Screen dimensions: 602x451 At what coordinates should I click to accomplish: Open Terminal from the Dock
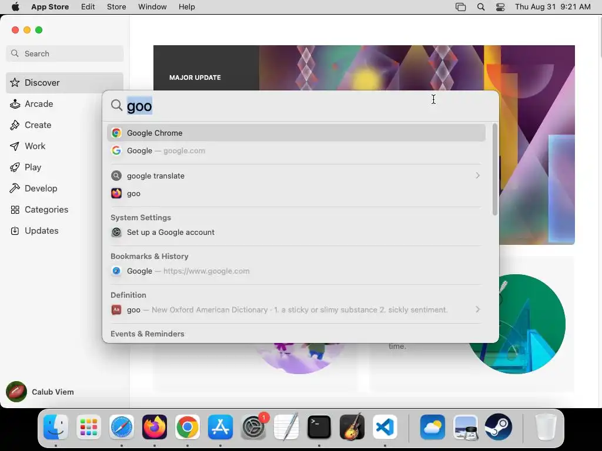[x=319, y=427]
